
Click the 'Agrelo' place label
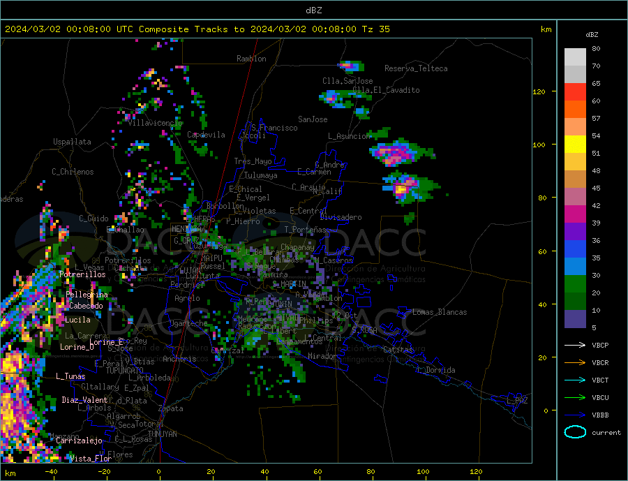pos(188,298)
